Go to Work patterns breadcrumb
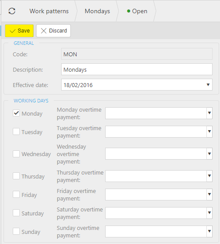220x244 pixels. [49, 11]
